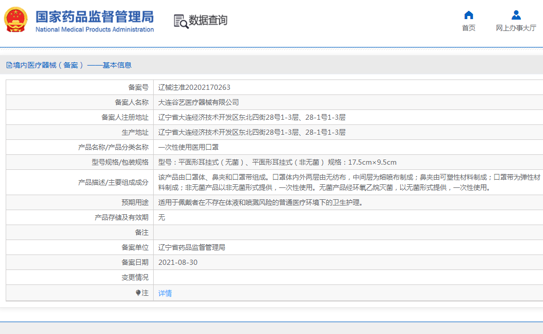The height and width of the screenshot is (334, 543).
Task: Click the 数据查询 heading text
Action: (208, 21)
